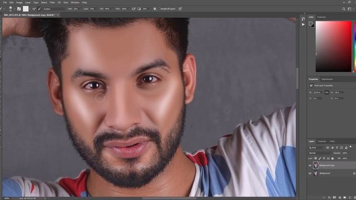Click the height H field in Properties
The height and width of the screenshot is (200, 356).
click(339, 93)
